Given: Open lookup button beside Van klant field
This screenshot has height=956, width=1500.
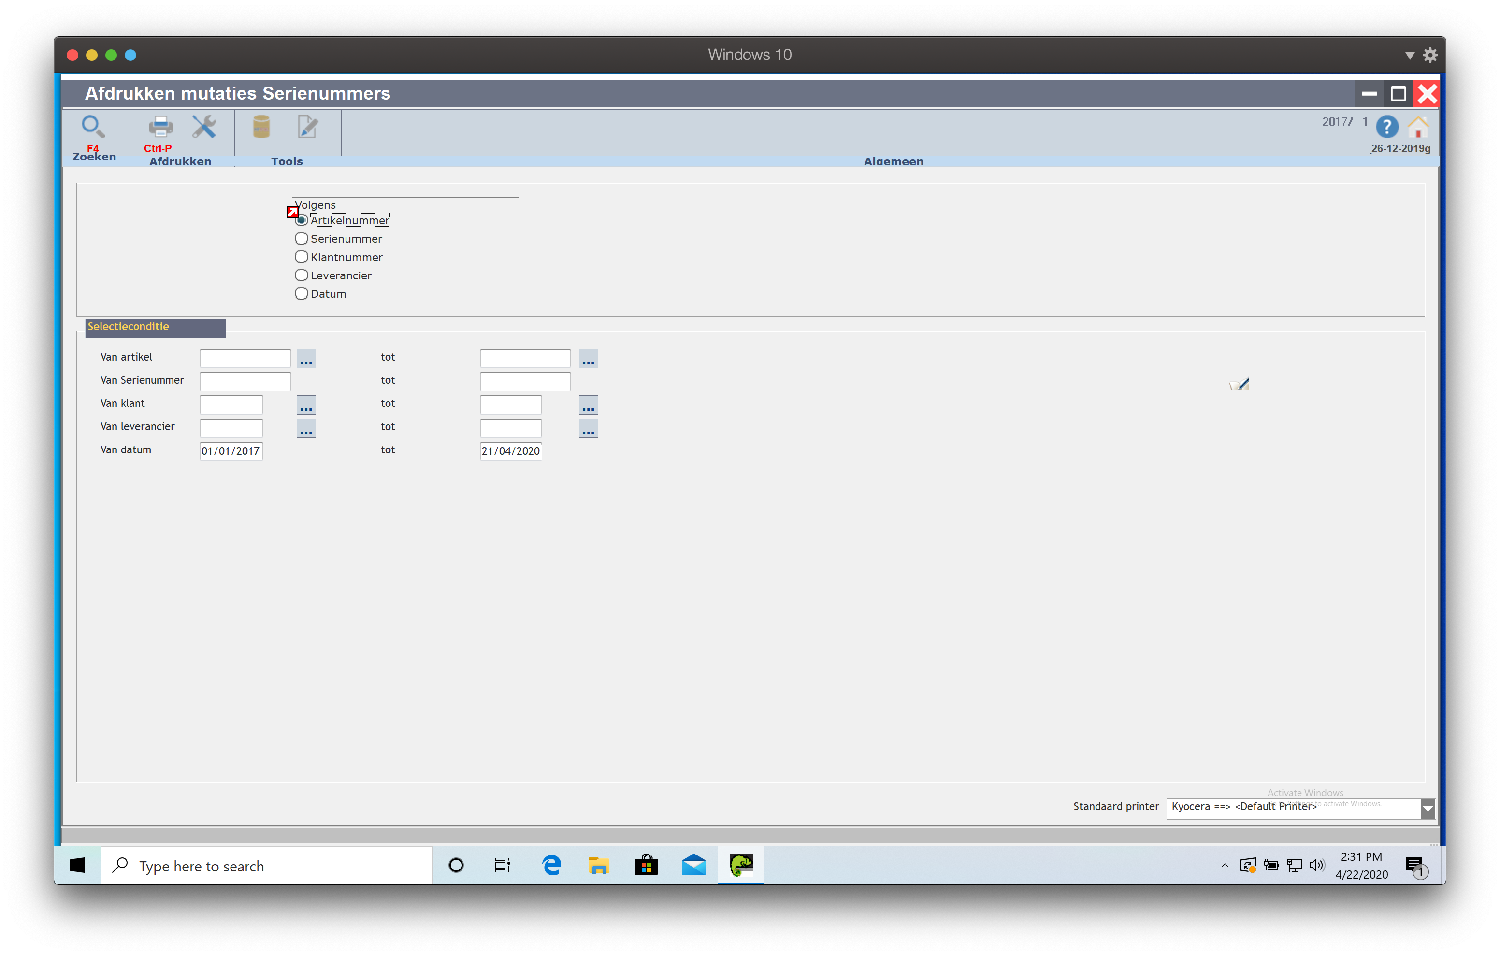Looking at the screenshot, I should pos(306,406).
